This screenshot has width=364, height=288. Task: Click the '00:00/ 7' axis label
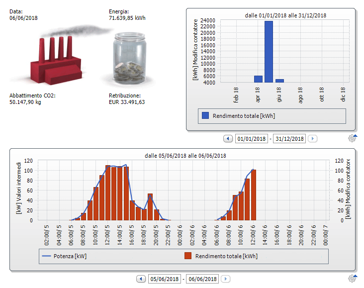pos(326,235)
